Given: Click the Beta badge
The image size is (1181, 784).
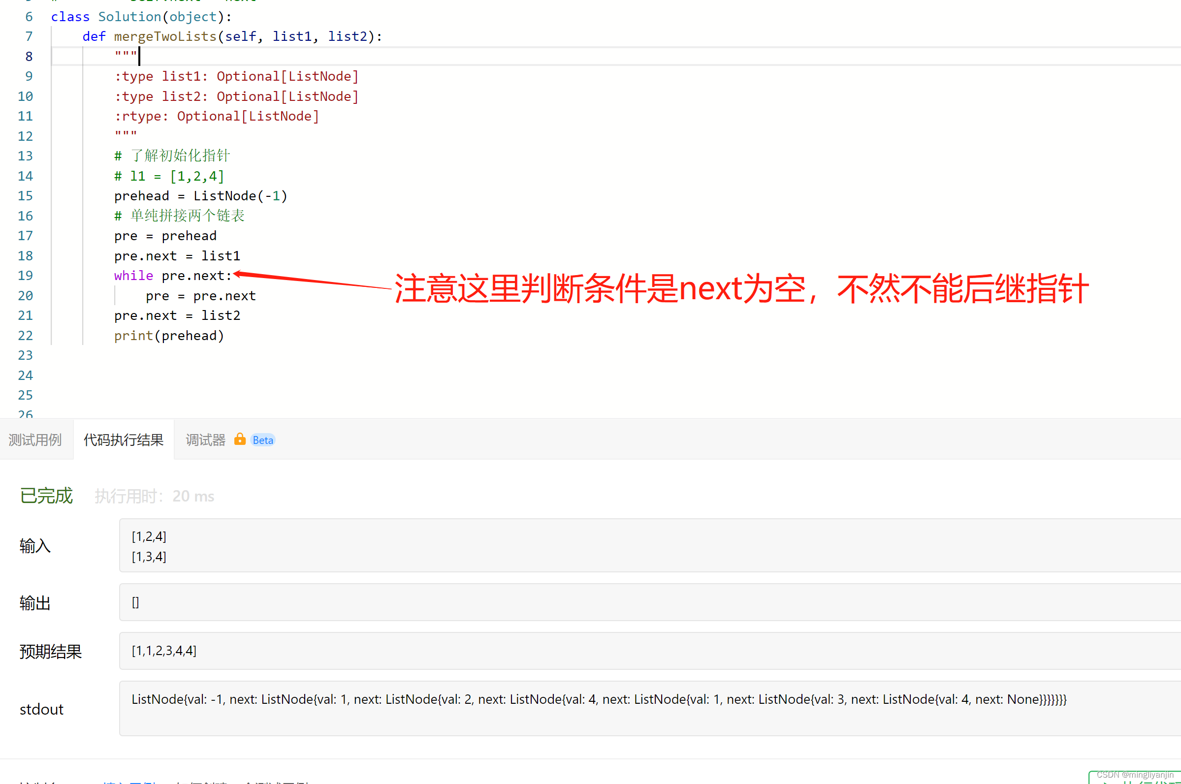Looking at the screenshot, I should click(263, 440).
